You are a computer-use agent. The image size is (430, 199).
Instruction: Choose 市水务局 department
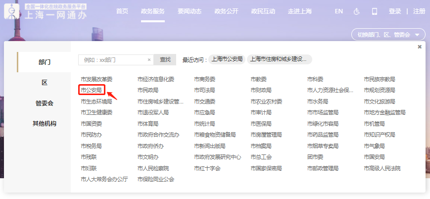(318, 101)
